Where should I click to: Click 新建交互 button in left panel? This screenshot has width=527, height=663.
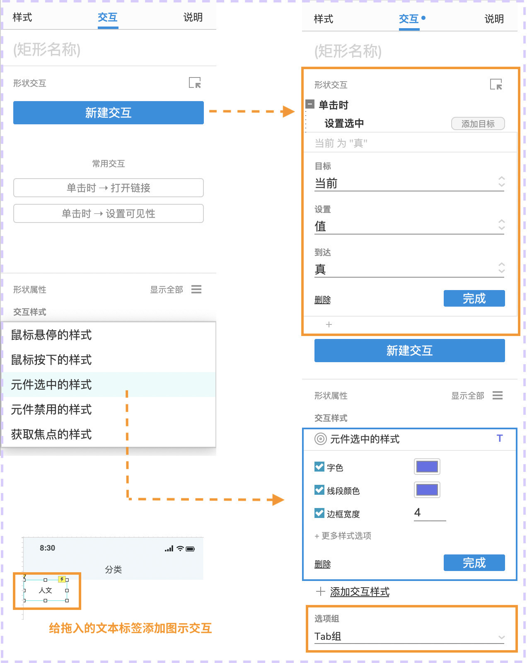[109, 113]
